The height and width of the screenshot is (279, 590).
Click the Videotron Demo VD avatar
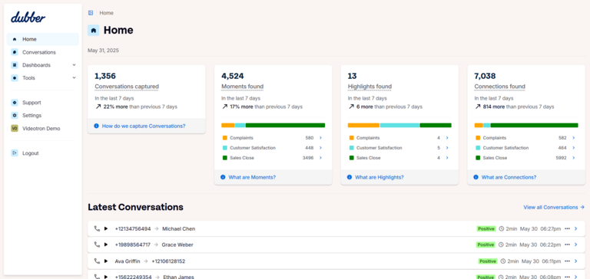(15, 129)
